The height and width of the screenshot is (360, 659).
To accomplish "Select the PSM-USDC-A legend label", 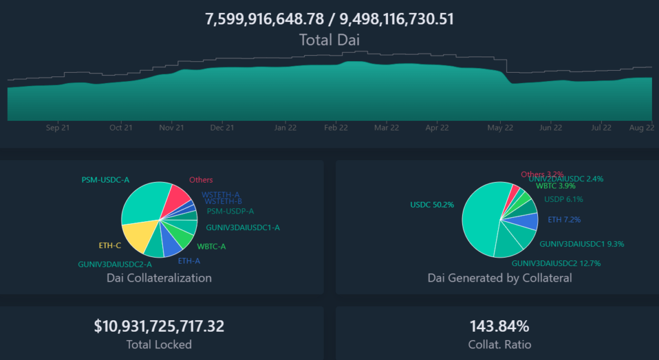I will pos(105,179).
